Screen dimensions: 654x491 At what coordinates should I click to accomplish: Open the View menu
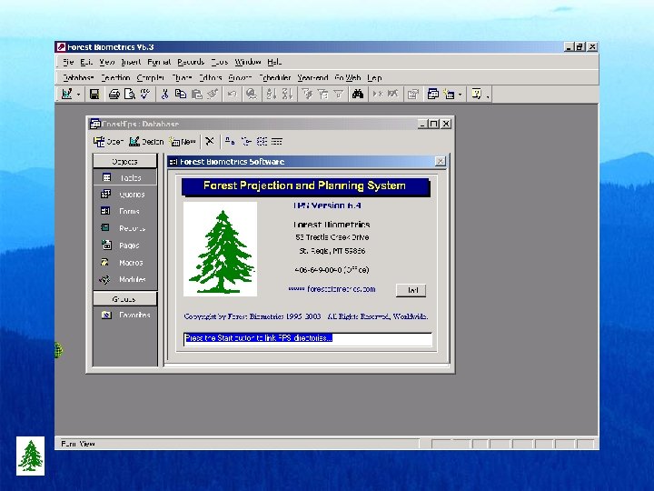tap(107, 62)
